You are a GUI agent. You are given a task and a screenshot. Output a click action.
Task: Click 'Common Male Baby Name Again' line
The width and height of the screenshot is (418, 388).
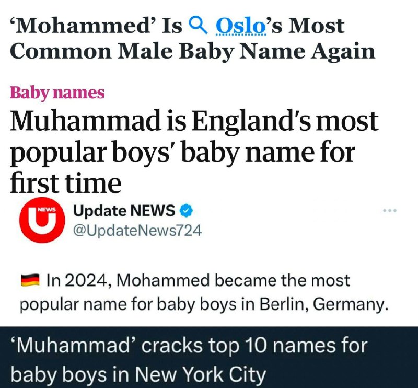[193, 51]
